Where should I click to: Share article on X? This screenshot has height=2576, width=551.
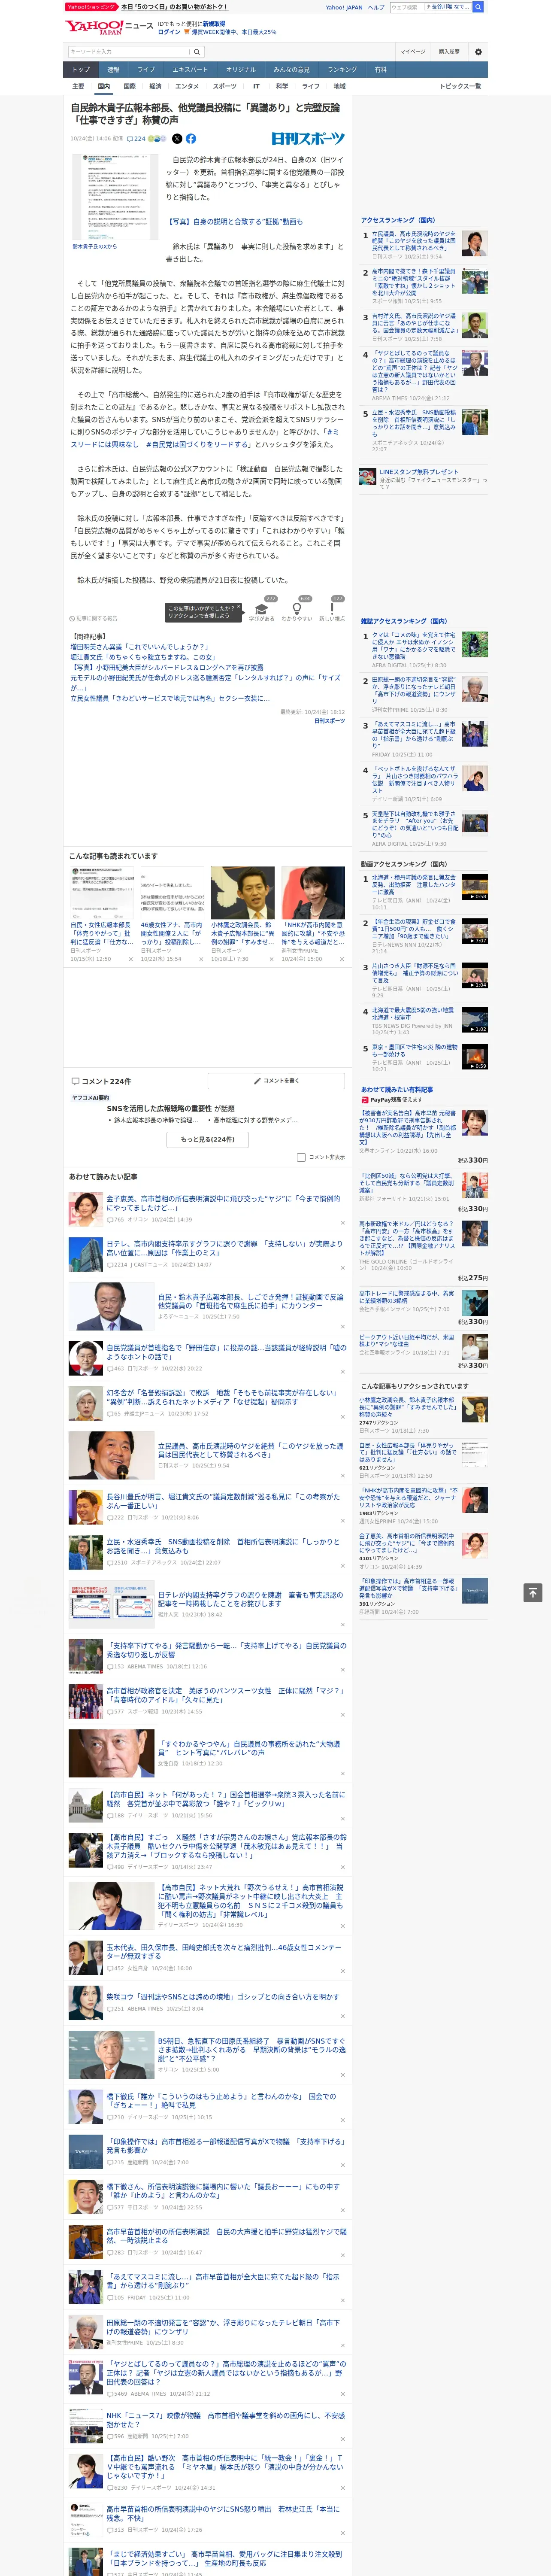pos(177,139)
